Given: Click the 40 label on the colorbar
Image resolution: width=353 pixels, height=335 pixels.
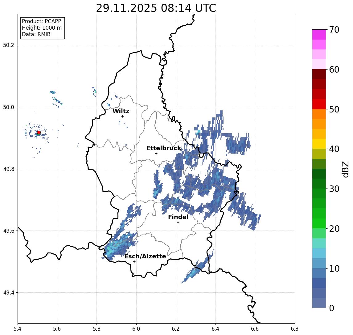Looking at the screenshot, I should pyautogui.click(x=334, y=149).
